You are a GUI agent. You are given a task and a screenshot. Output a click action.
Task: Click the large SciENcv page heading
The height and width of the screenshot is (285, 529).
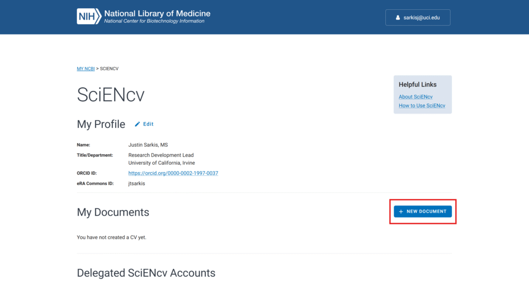[x=111, y=95]
